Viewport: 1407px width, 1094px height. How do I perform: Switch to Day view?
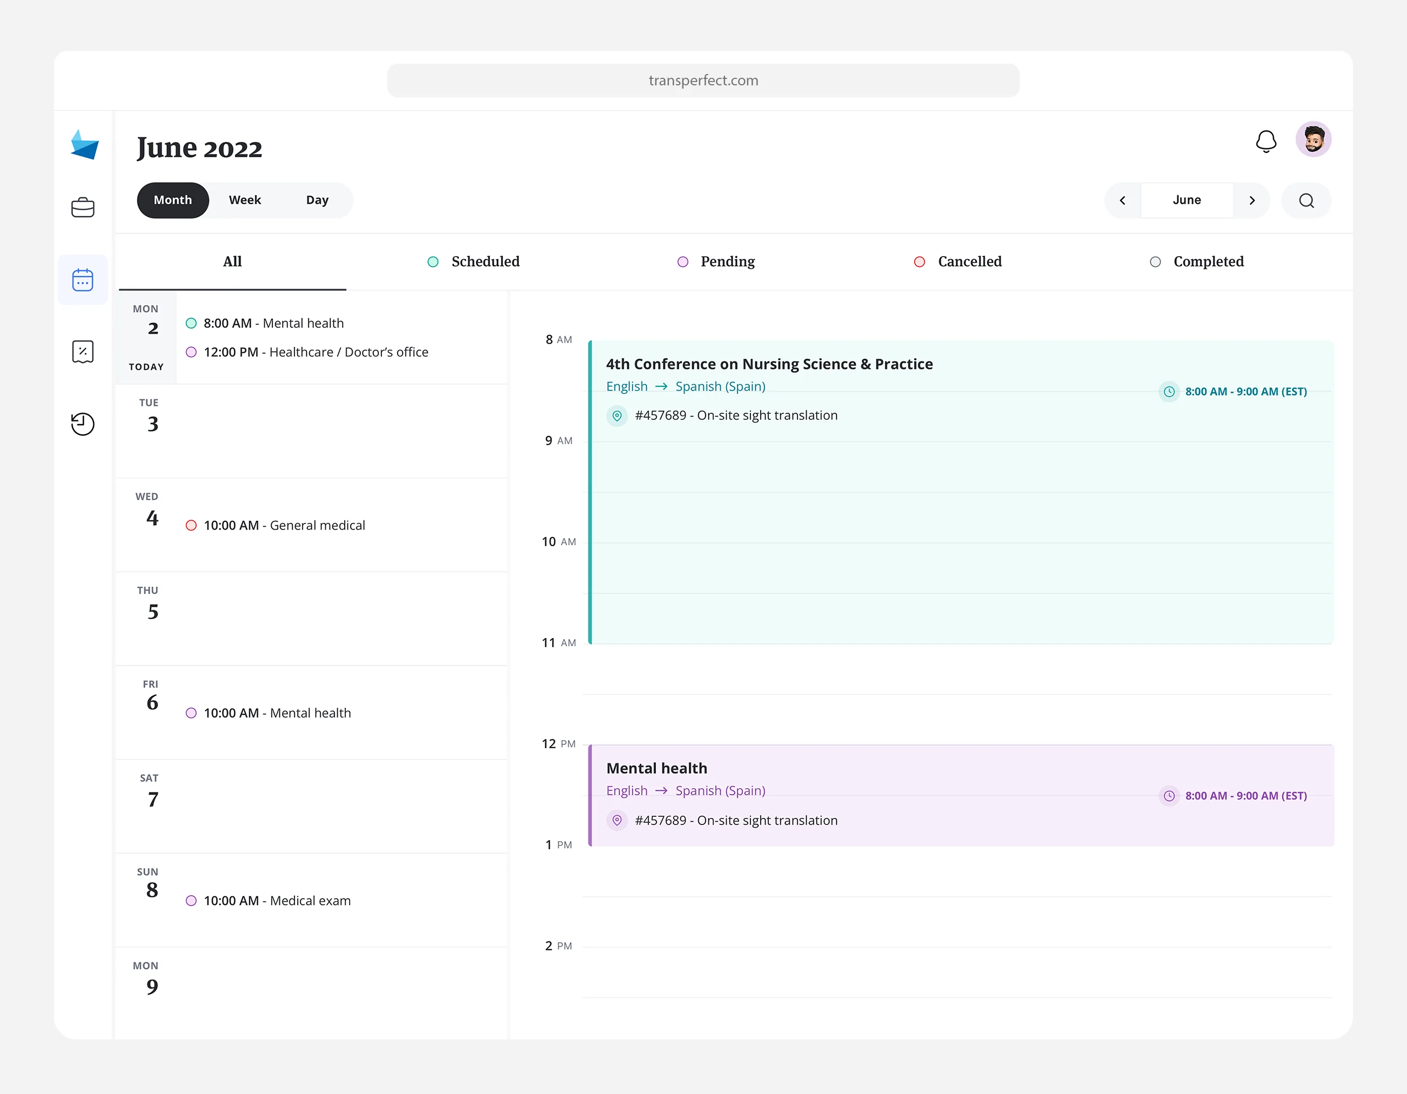(317, 200)
